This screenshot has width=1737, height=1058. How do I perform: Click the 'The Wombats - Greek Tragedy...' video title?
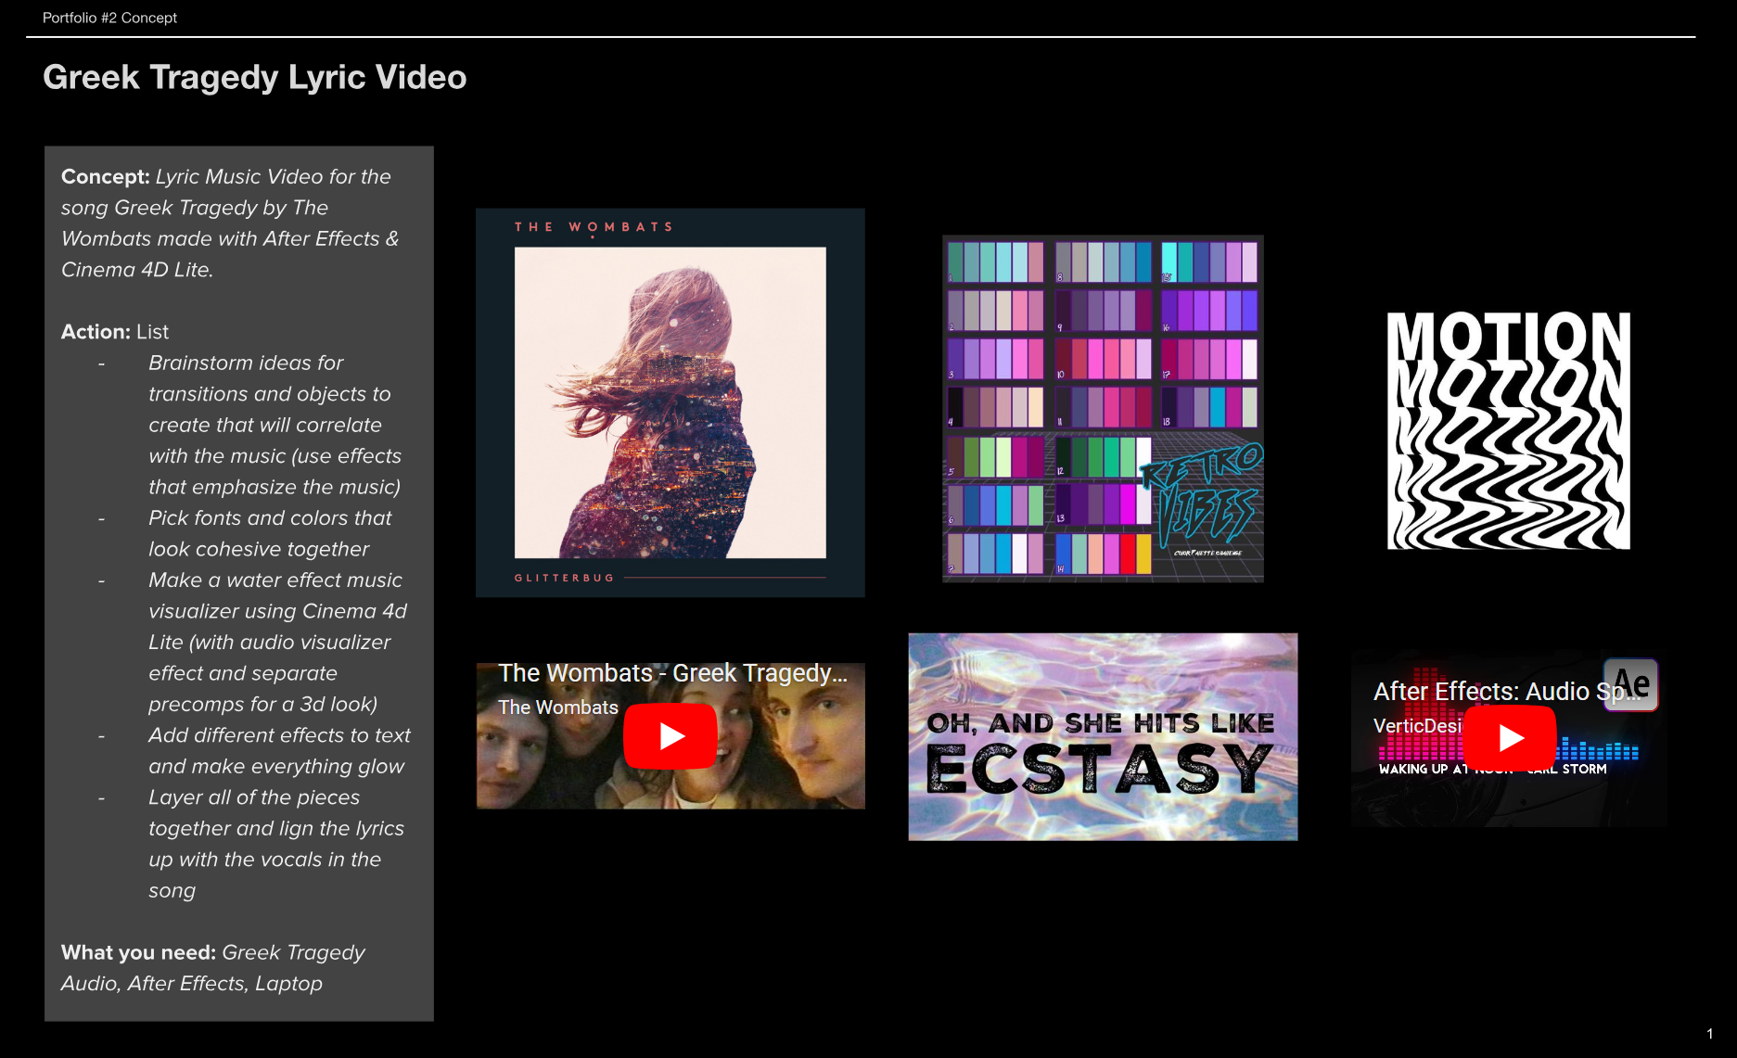pos(672,673)
